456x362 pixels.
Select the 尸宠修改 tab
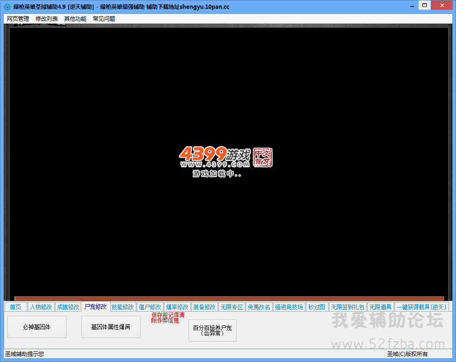96,307
